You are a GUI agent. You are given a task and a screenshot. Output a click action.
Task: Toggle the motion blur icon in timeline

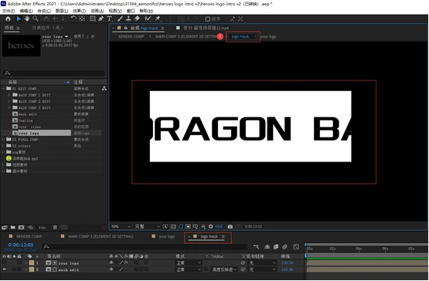284,247
